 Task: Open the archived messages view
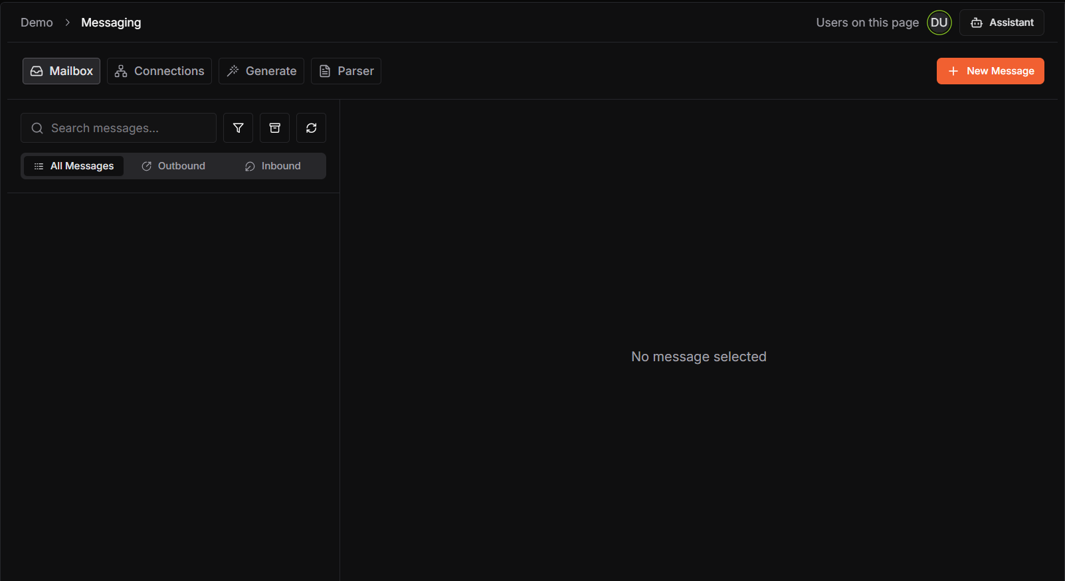[x=274, y=128]
